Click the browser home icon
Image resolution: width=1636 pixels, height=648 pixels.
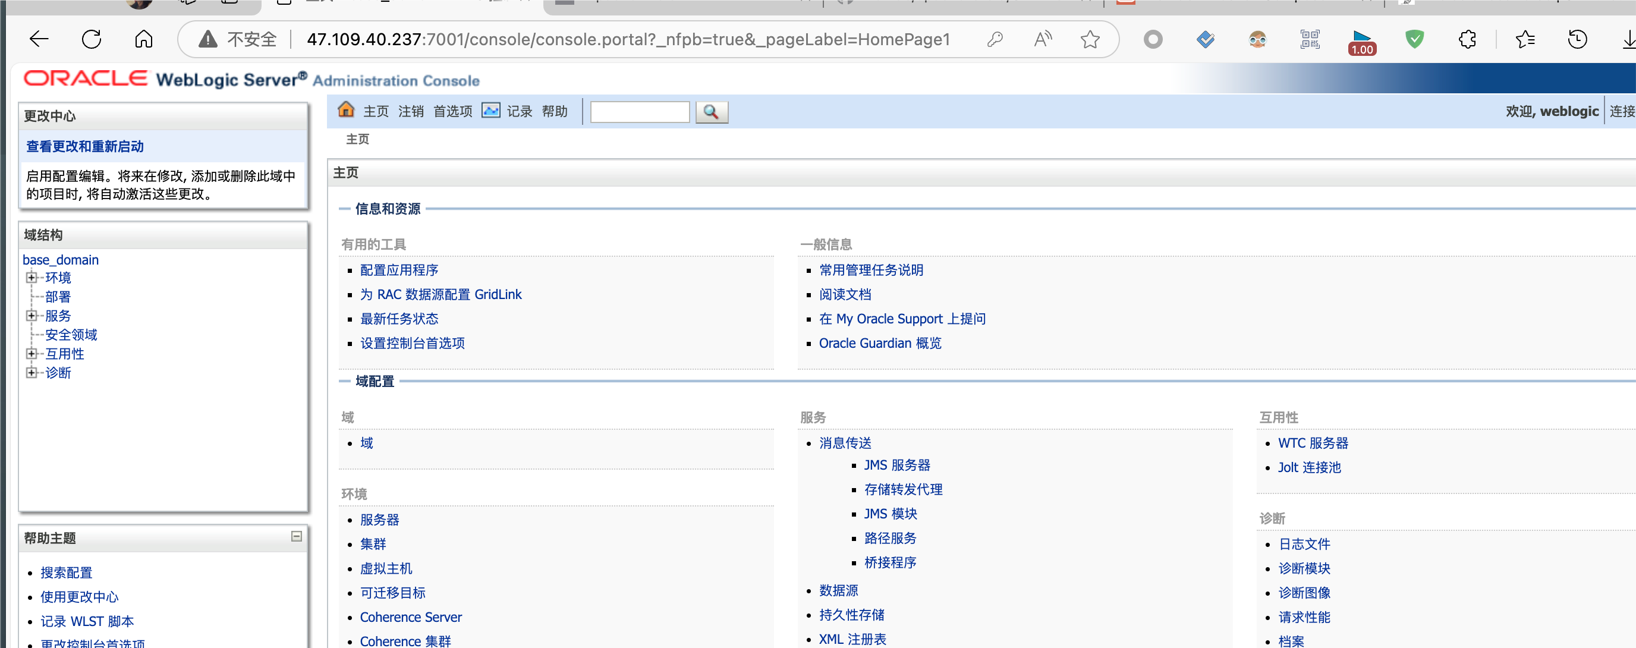(x=143, y=39)
